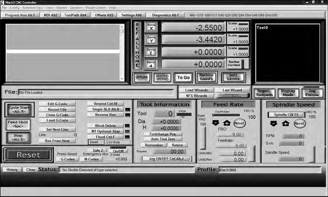This screenshot has height=197, width=328.
Task: Switch to Settings Alt6 tab
Action: point(131,15)
